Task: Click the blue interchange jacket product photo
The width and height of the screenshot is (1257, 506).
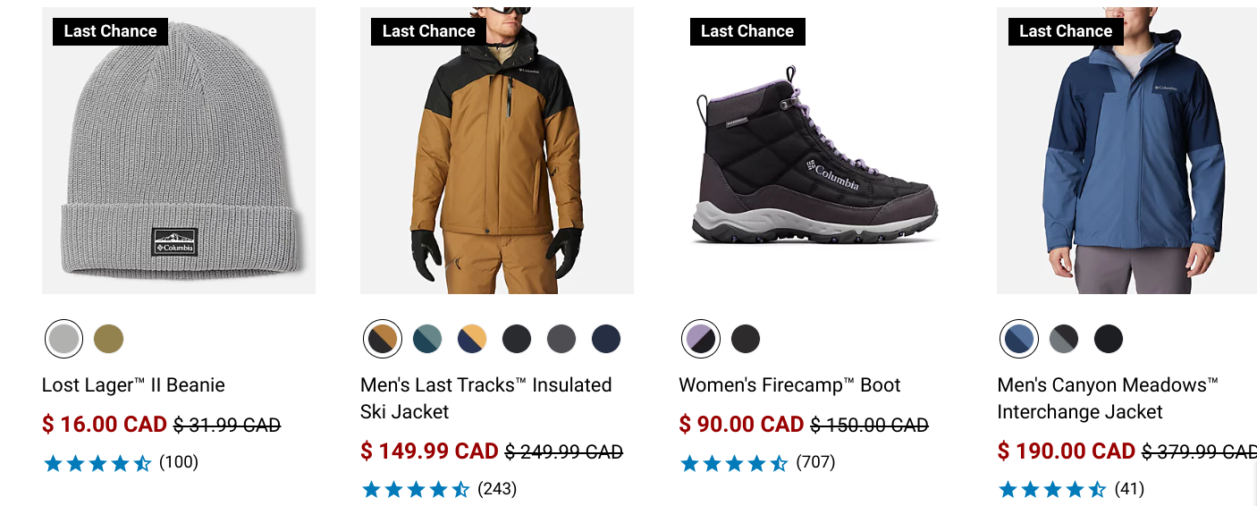Action: 1126,150
